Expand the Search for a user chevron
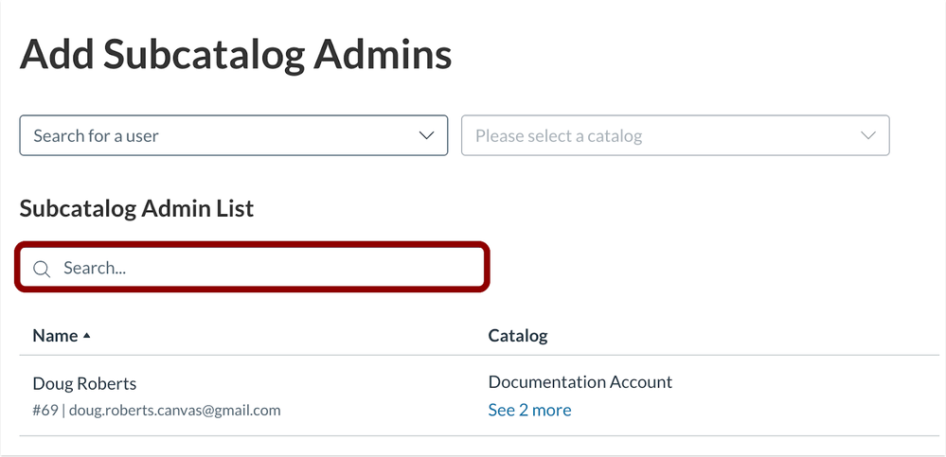Screen dimensions: 946x457 click(426, 135)
